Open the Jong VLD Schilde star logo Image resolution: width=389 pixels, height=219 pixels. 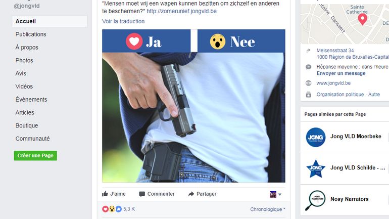coord(316,168)
